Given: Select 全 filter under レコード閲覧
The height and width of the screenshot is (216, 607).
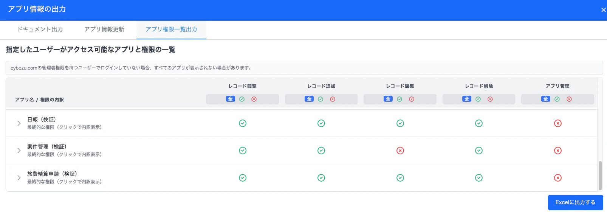Looking at the screenshot, I should click(231, 99).
